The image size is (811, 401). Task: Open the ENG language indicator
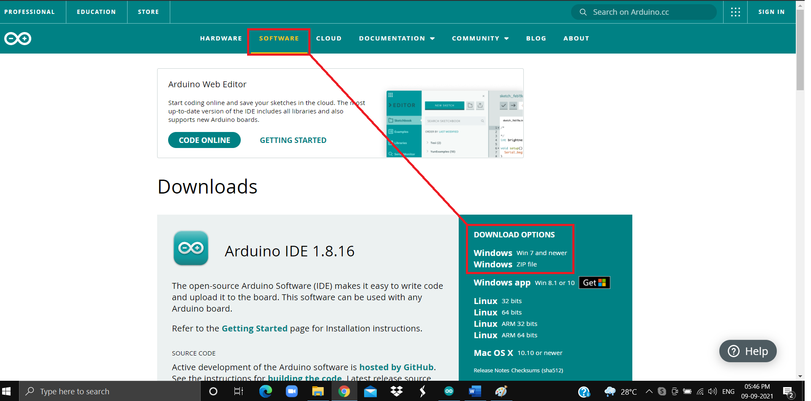coord(728,392)
